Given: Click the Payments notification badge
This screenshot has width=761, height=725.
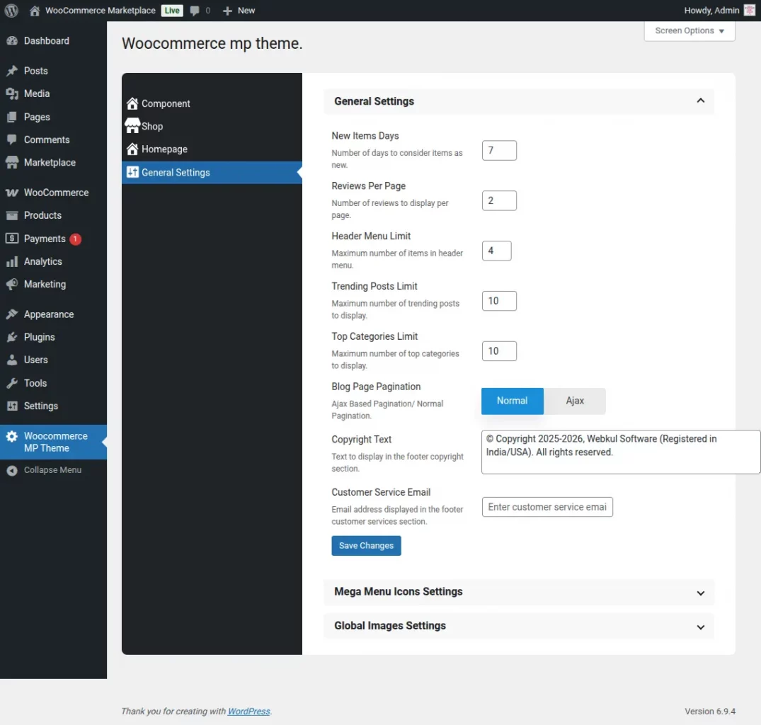Looking at the screenshot, I should click(75, 239).
